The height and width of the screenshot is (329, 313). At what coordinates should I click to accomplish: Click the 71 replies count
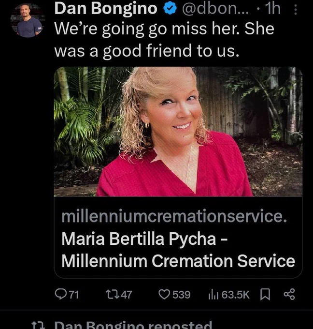tap(74, 295)
